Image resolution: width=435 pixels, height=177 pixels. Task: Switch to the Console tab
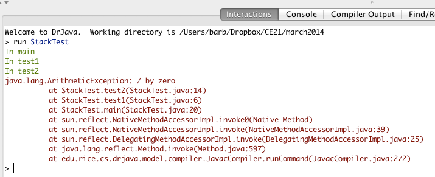tap(301, 14)
